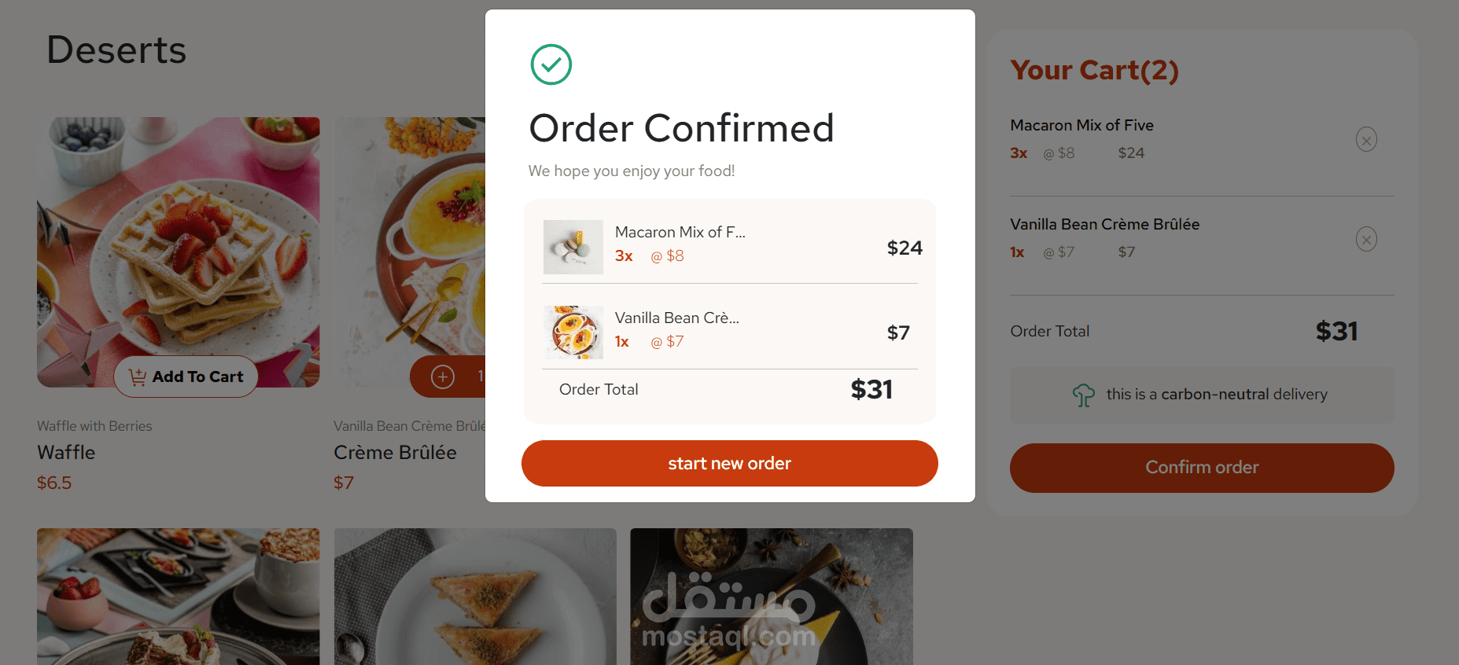Add Waffle with Berries to cart
The width and height of the screenshot is (1459, 665).
186,377
